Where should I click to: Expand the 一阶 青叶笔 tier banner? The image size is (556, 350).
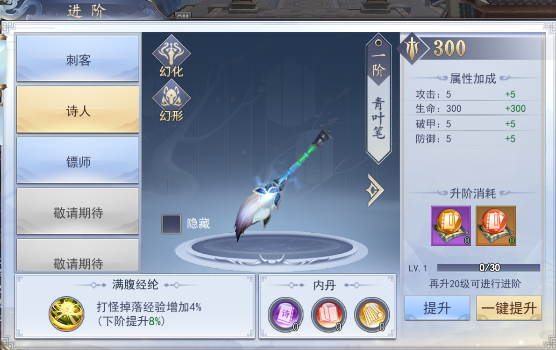point(378,99)
